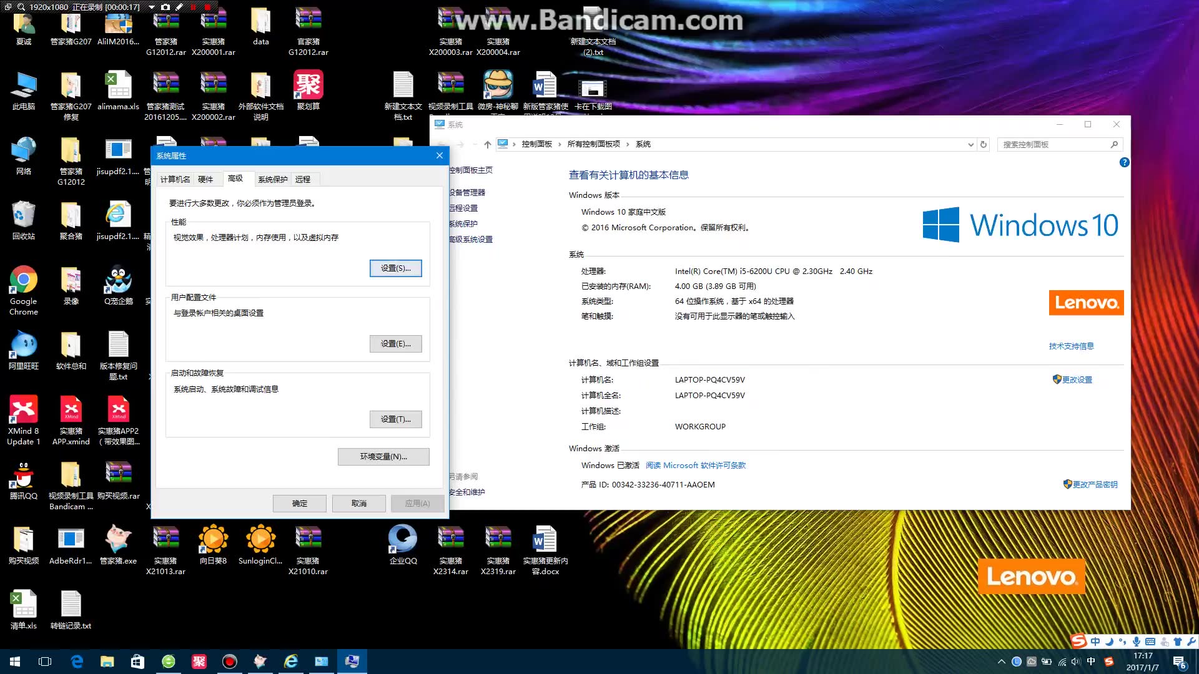Cancel the 系统属性 dialog
1199x674 pixels.
coord(359,504)
